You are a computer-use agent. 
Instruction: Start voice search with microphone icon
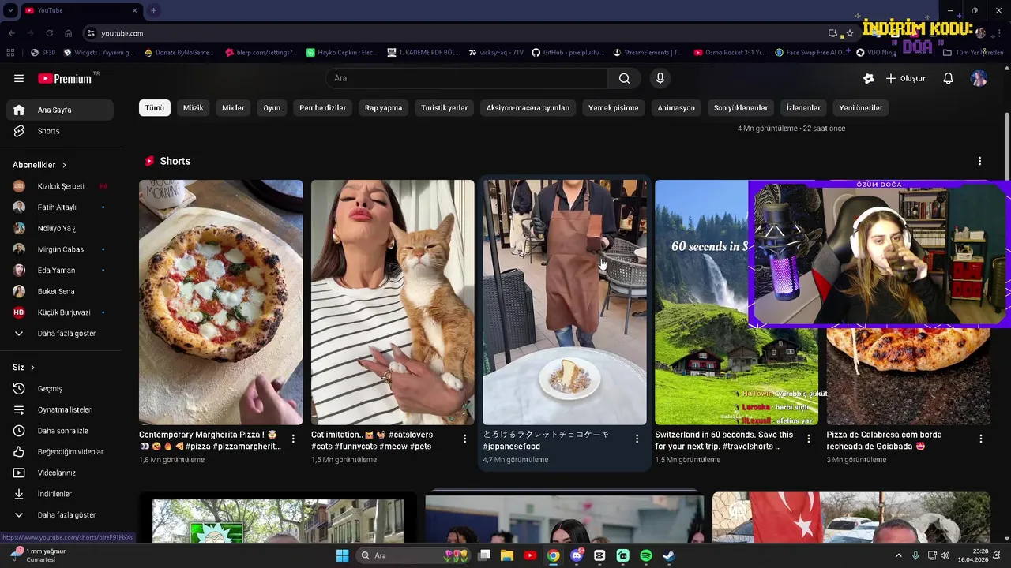tap(660, 78)
